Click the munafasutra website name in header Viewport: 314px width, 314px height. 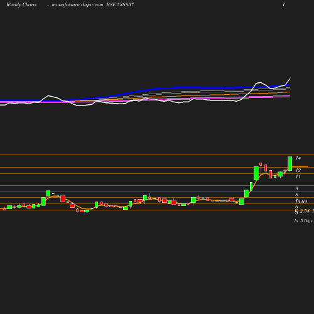click(77, 5)
